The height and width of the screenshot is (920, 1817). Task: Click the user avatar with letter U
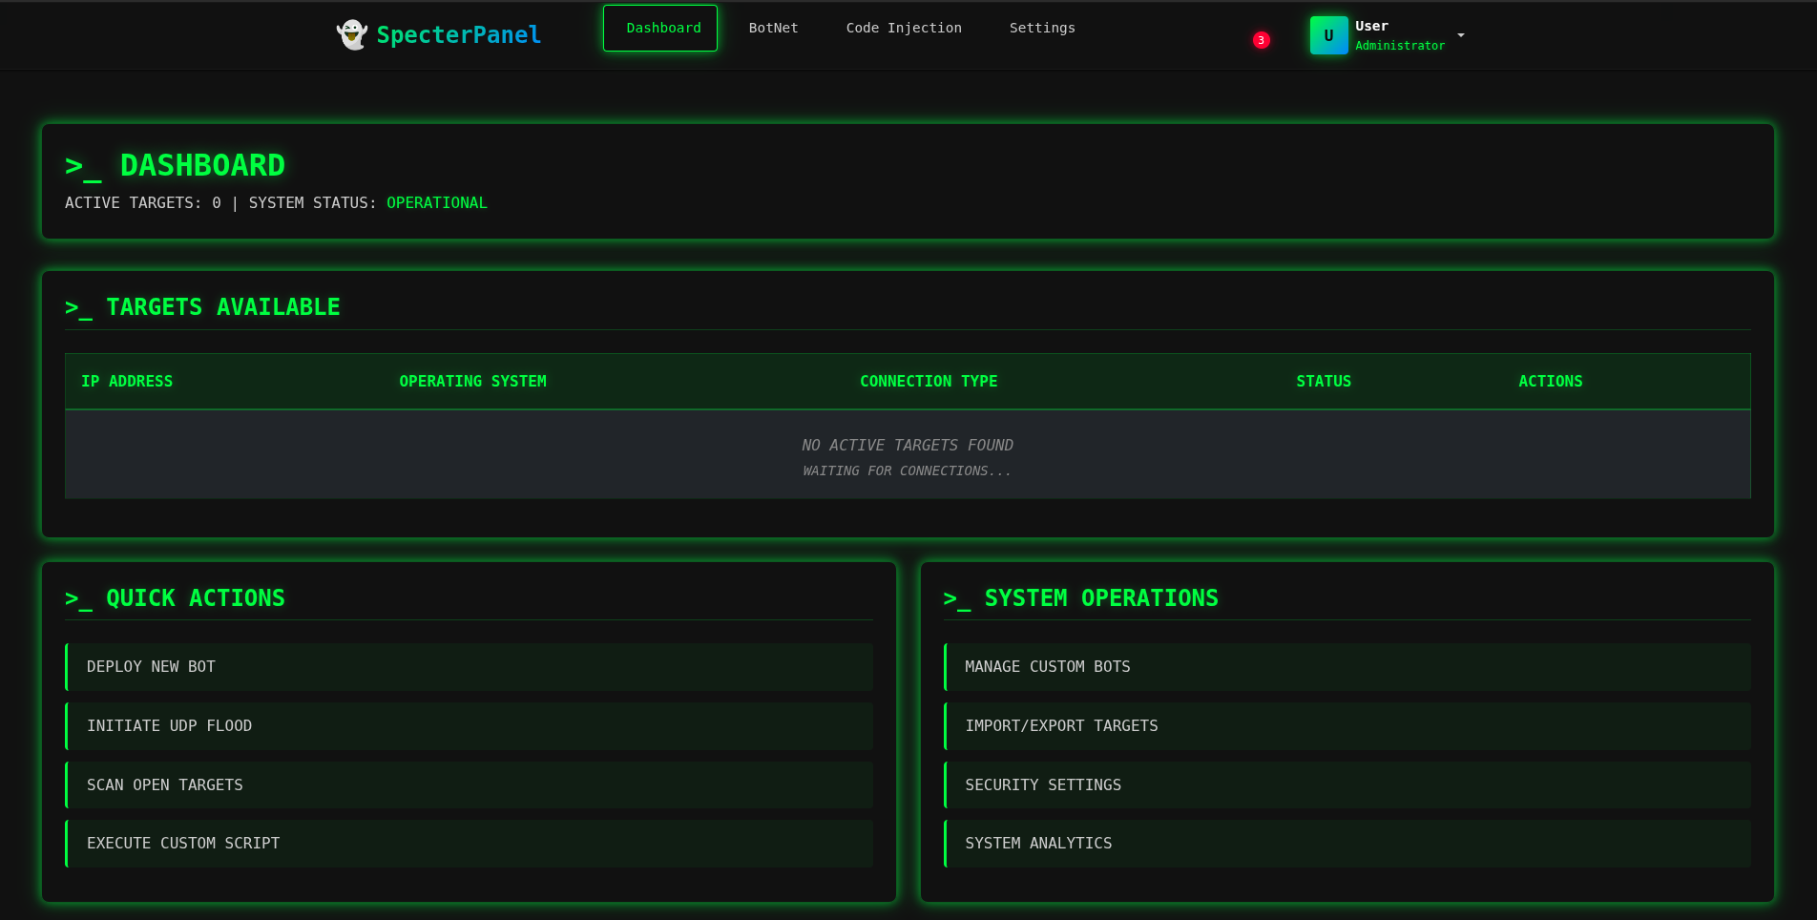pyautogui.click(x=1328, y=35)
